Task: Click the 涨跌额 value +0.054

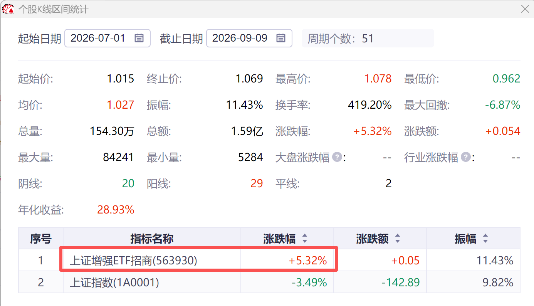Action: click(503, 131)
